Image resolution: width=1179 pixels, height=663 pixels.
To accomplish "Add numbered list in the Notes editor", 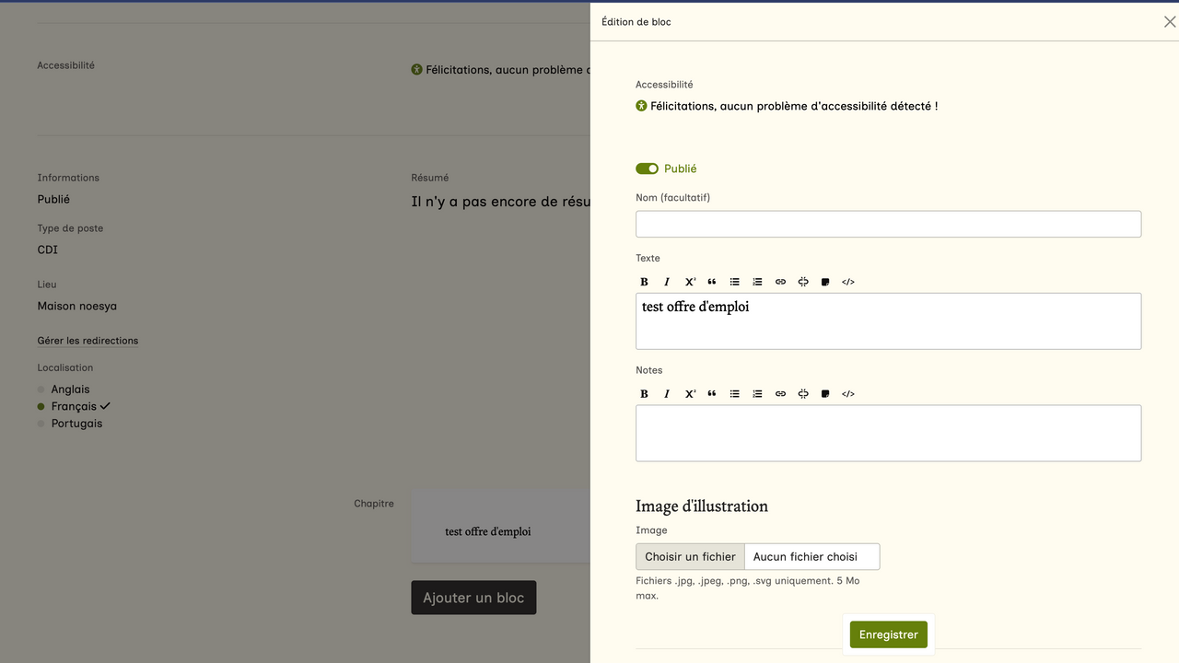I will coord(757,394).
